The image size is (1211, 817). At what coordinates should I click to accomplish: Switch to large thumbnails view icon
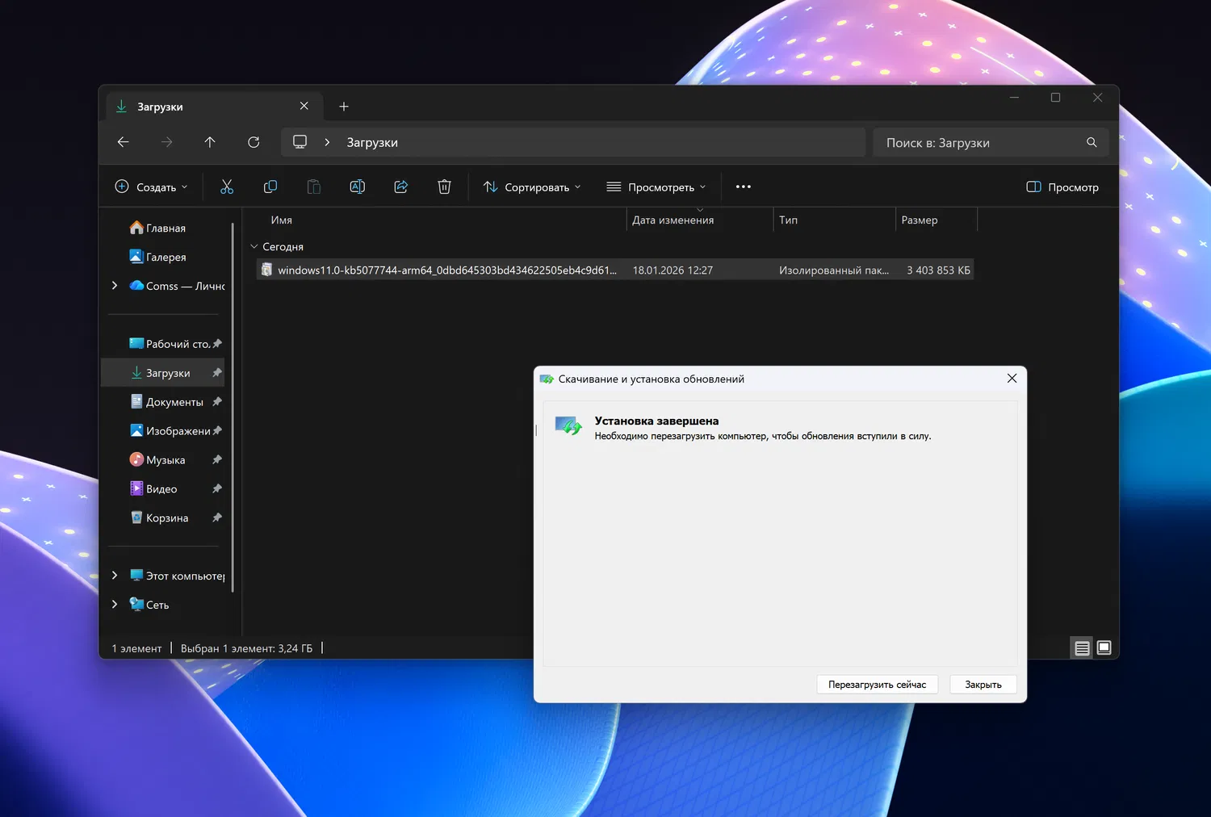point(1104,647)
